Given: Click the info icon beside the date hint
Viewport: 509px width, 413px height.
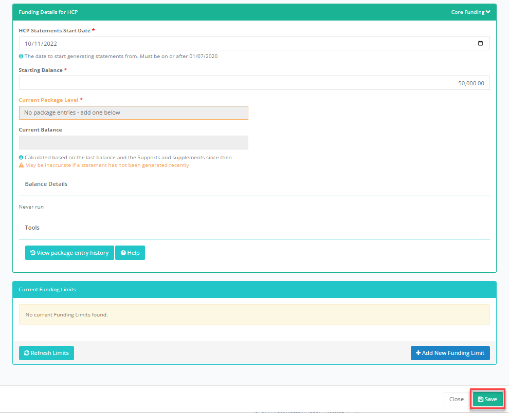Looking at the screenshot, I should pyautogui.click(x=21, y=56).
